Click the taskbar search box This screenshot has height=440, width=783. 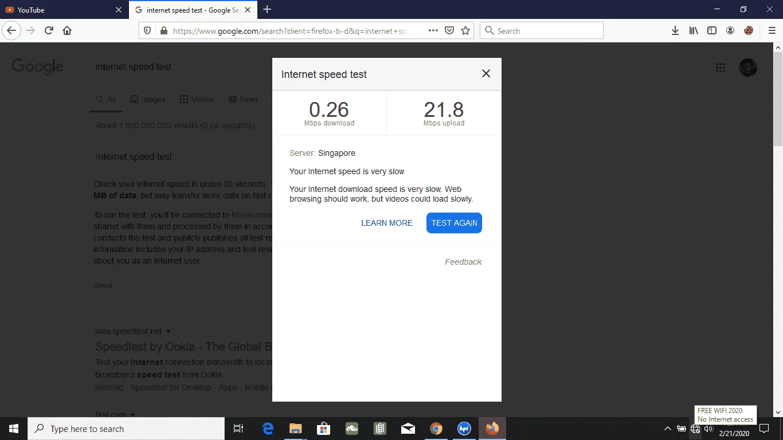(126, 429)
